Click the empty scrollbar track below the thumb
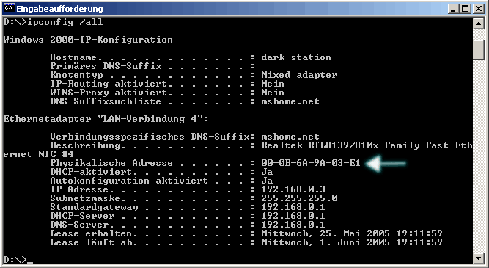Screen dimensions: 489x268 [x=479, y=156]
